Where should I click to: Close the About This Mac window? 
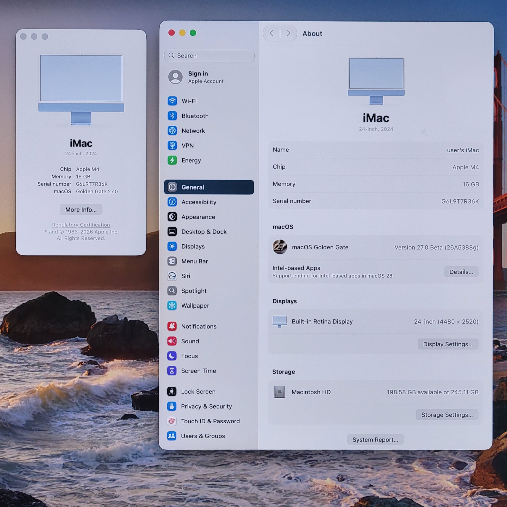click(23, 36)
